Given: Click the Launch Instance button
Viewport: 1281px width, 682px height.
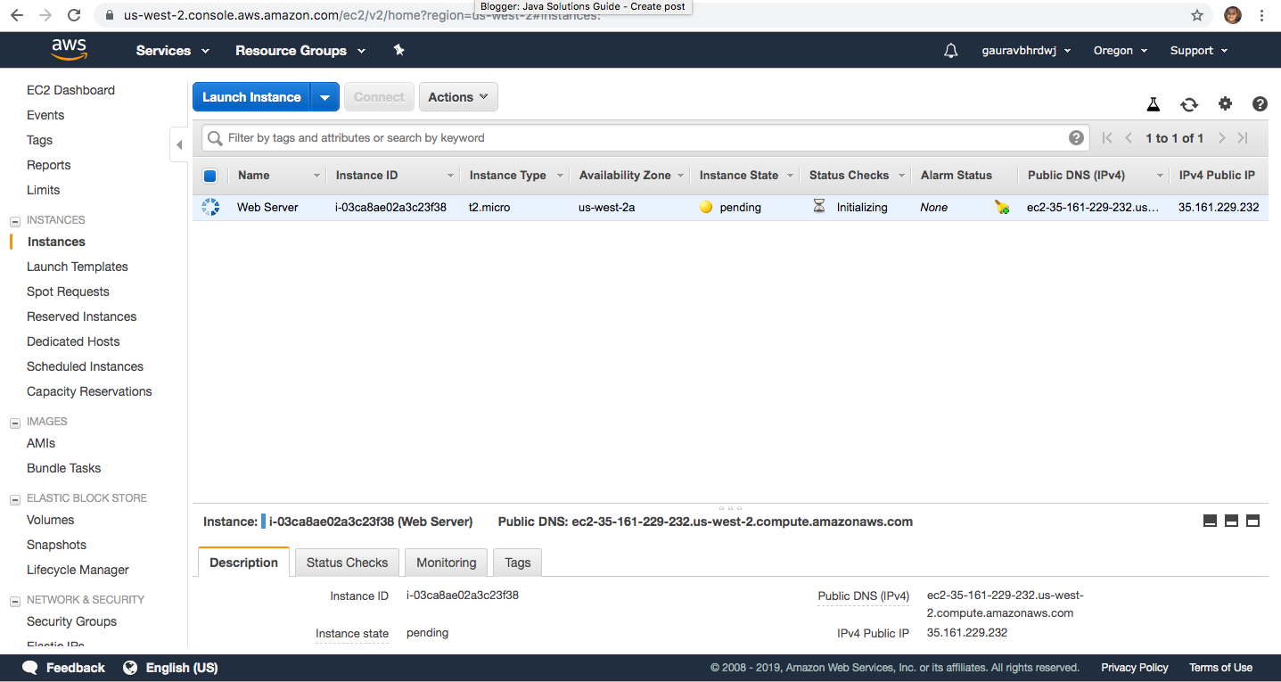Looking at the screenshot, I should tap(251, 96).
